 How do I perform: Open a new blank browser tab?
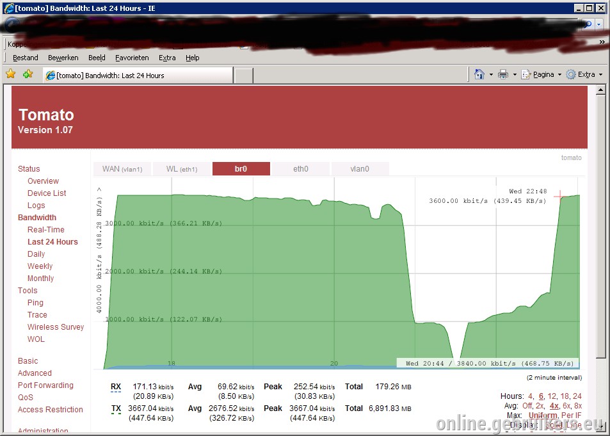click(244, 76)
